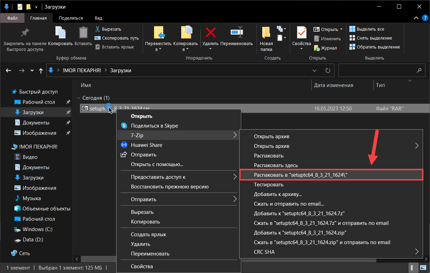Click the Вырезать scissors icon
This screenshot has height=273, width=430.
point(98,29)
